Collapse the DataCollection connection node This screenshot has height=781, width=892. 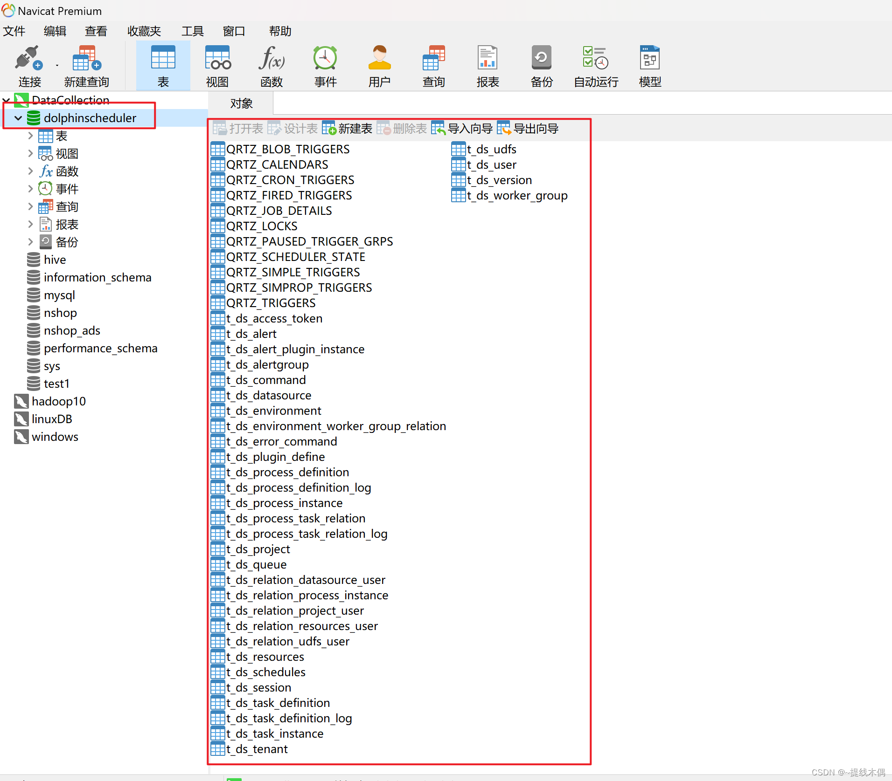pyautogui.click(x=7, y=100)
